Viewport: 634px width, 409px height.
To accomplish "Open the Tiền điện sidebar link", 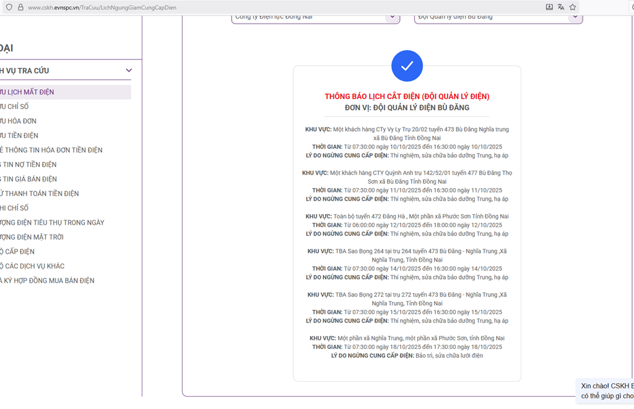I will pos(20,136).
